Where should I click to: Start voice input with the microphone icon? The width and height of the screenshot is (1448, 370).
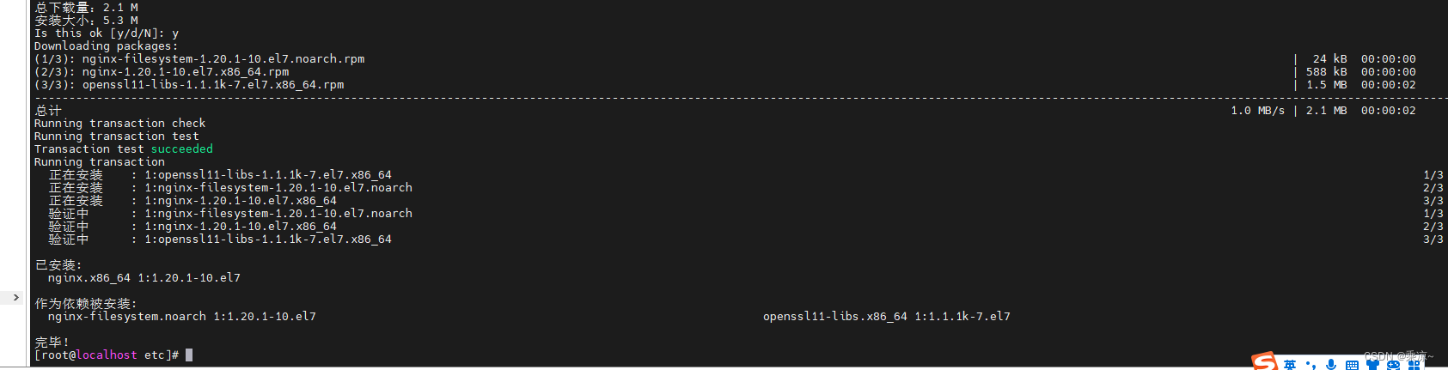1331,364
